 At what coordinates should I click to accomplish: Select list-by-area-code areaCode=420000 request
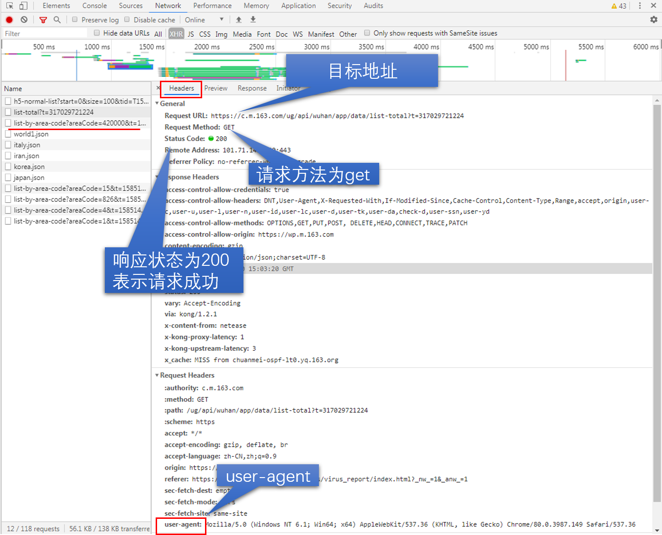point(76,123)
